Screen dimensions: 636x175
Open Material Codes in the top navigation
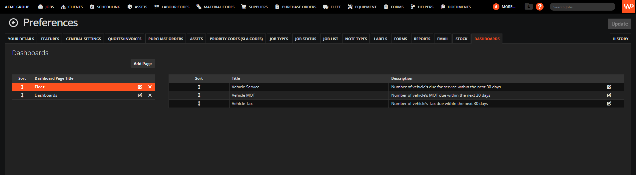[215, 7]
